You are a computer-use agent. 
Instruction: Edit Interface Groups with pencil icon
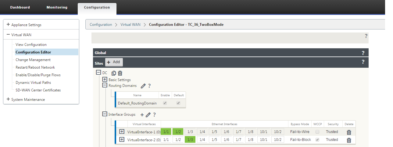pos(148,115)
